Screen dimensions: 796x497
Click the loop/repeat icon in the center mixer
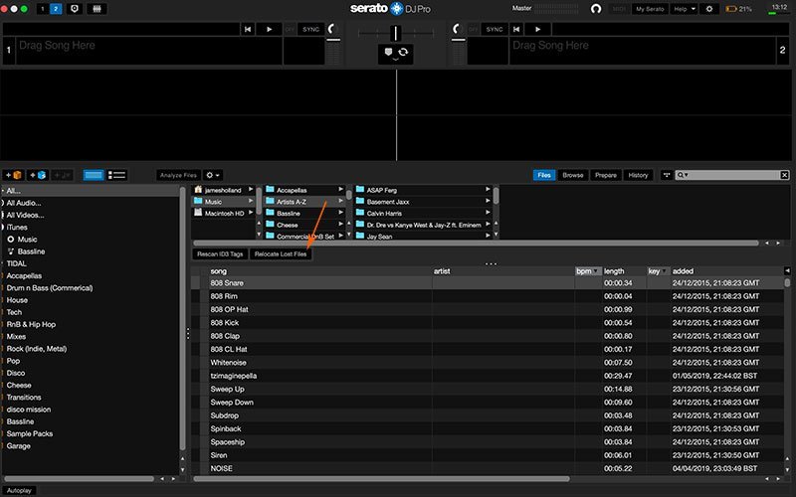pyautogui.click(x=403, y=52)
